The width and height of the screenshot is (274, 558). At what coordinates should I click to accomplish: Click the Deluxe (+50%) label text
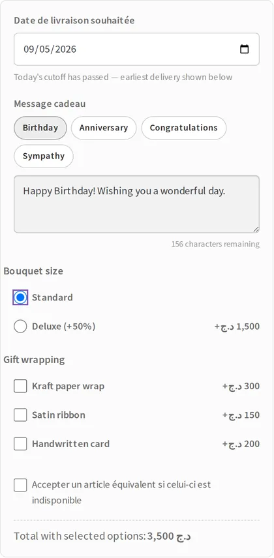pos(64,327)
